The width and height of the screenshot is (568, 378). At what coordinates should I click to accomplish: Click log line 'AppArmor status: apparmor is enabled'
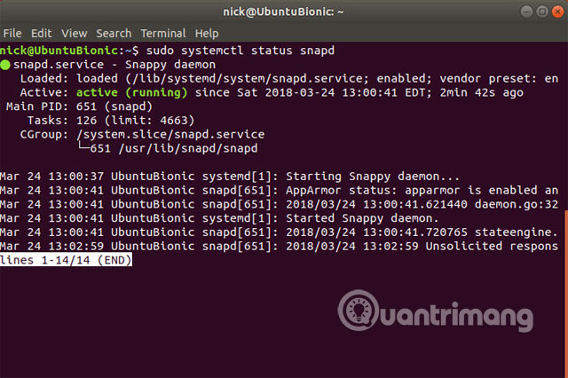[x=279, y=191]
